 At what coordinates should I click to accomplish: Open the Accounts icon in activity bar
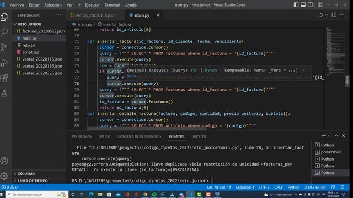pos(4,161)
